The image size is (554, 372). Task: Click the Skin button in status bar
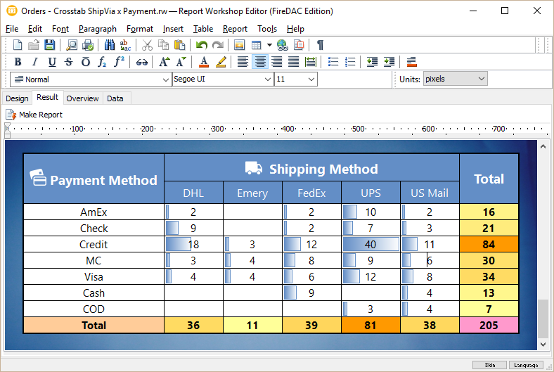tap(489, 365)
